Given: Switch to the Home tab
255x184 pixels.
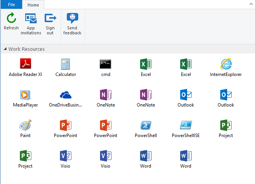Looking at the screenshot, I should pos(33,5).
